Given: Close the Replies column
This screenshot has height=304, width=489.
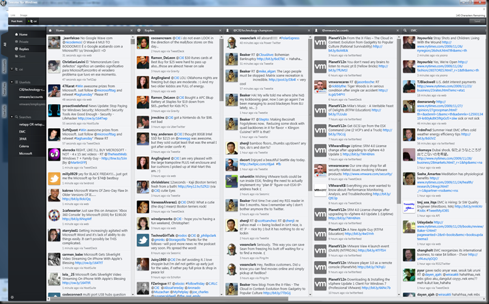Looking at the screenshot, I should coord(220,31).
